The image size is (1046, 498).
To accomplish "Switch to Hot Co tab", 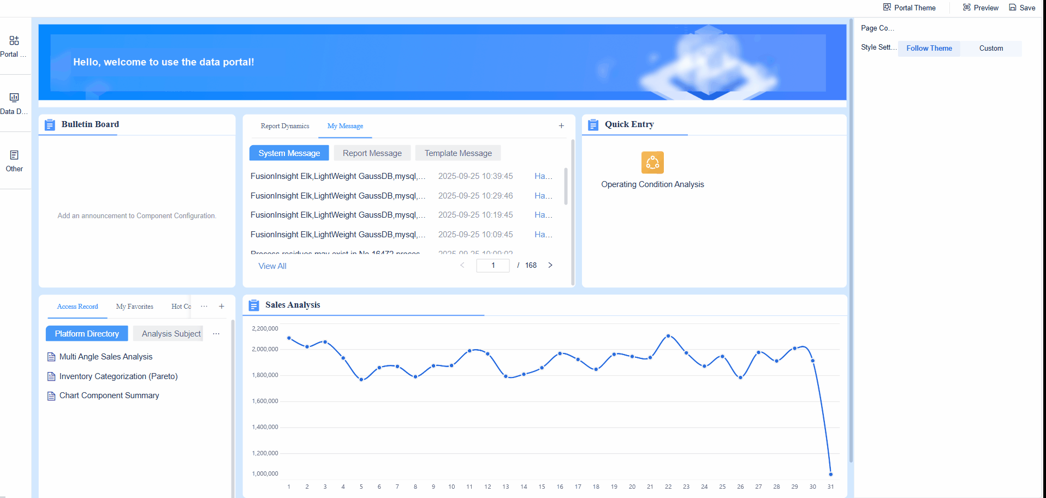I will [x=181, y=307].
